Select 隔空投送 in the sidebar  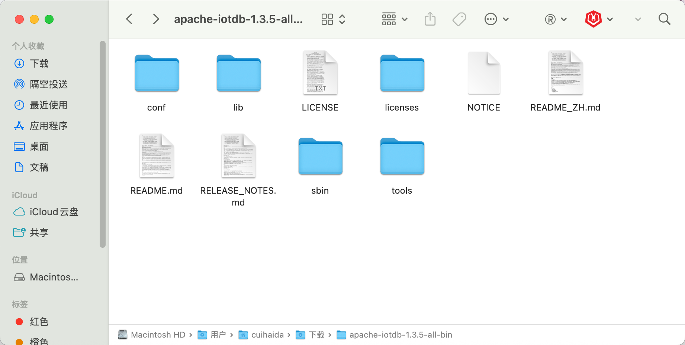tap(41, 84)
